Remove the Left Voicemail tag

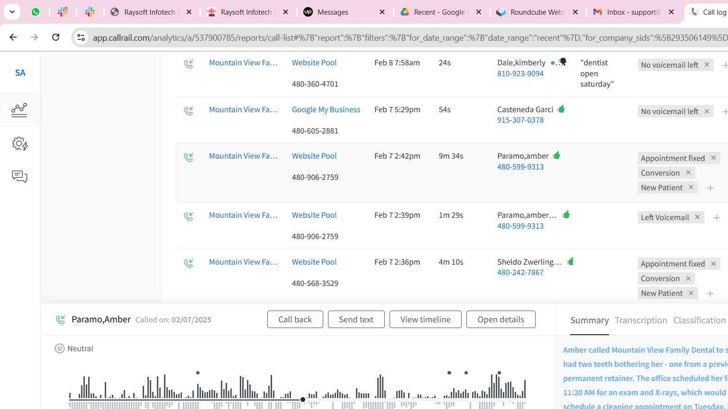pyautogui.click(x=697, y=217)
